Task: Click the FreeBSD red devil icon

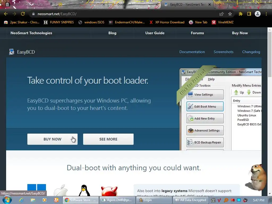Action: 109,191
